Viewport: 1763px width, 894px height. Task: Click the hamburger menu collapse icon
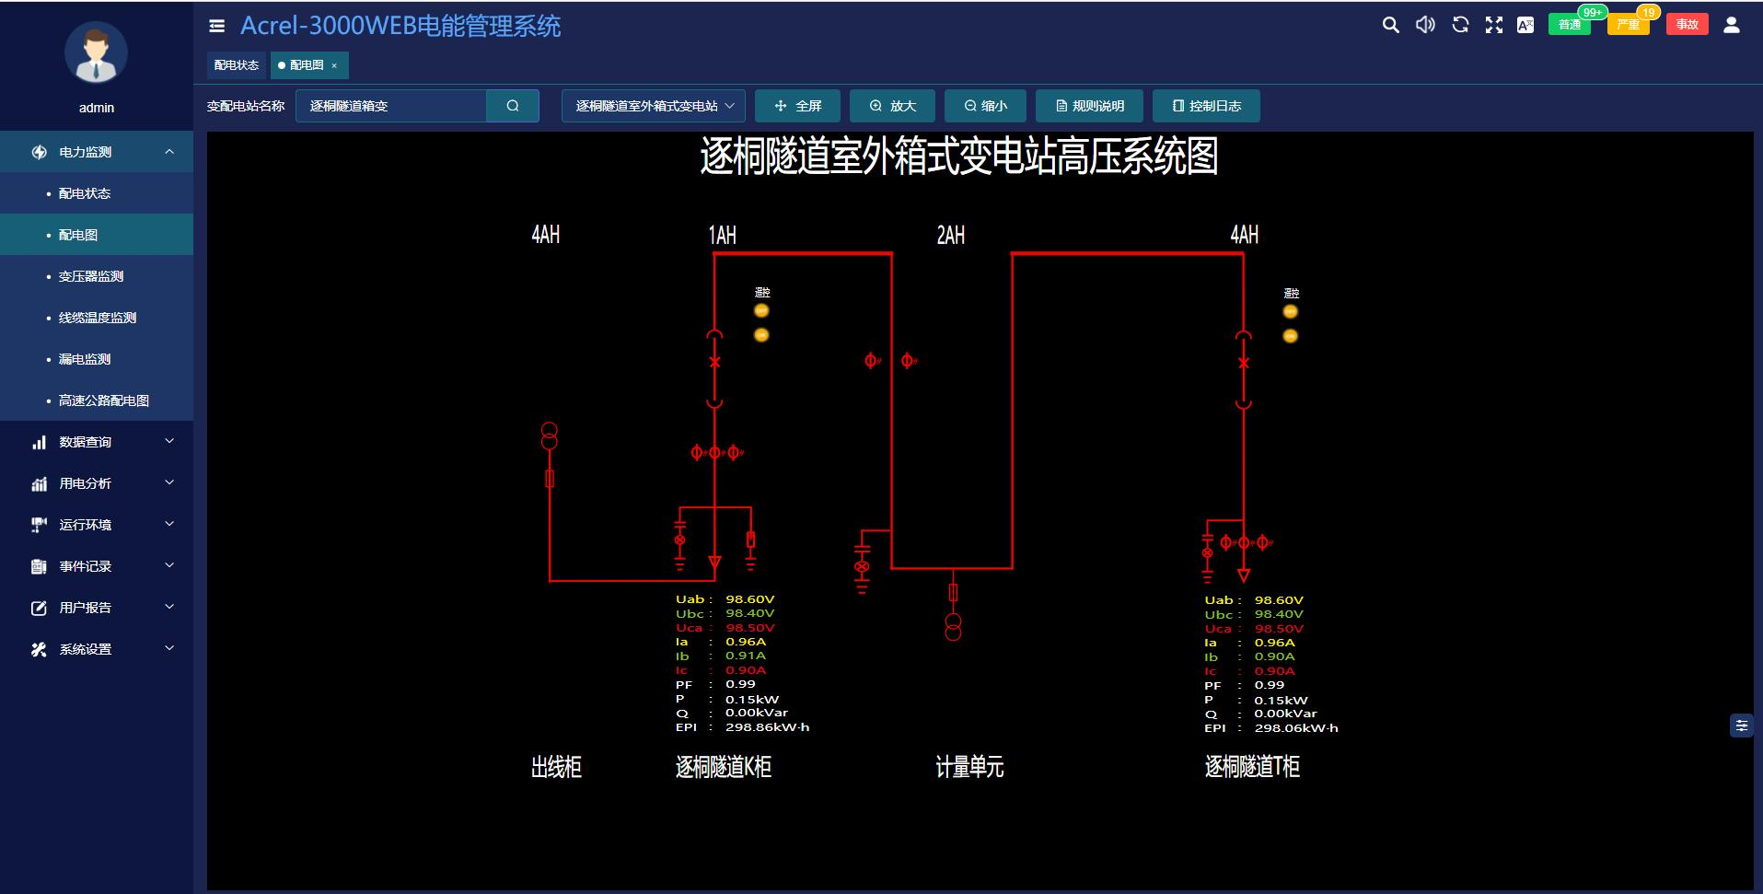[217, 26]
